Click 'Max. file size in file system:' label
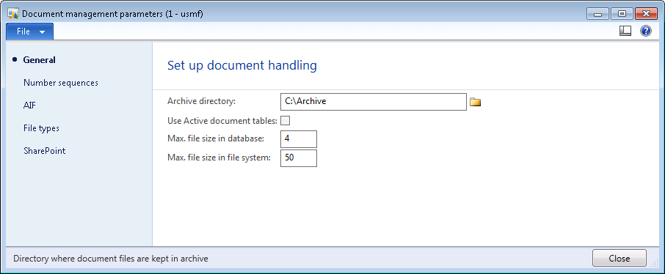Image resolution: width=665 pixels, height=274 pixels. [x=219, y=158]
